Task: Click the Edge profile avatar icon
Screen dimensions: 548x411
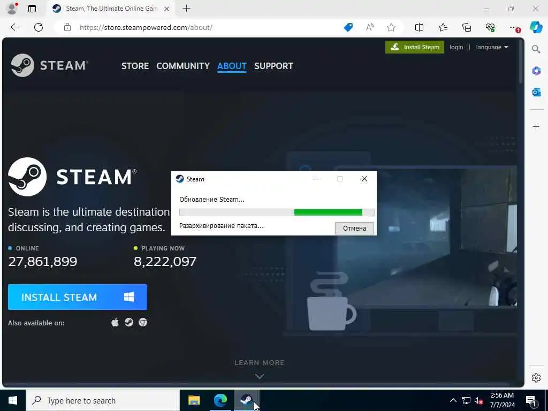Action: tap(12, 9)
